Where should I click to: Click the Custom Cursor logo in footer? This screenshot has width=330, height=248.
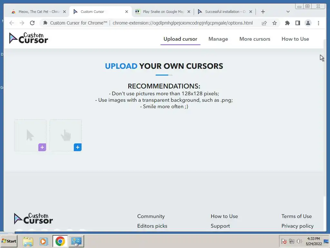coord(33,219)
